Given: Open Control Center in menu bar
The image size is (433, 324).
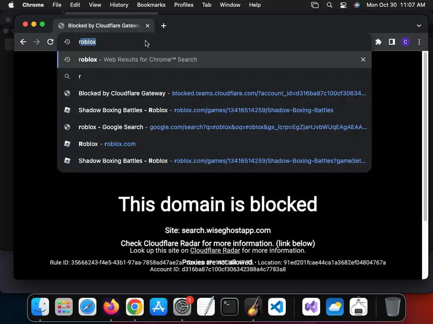Looking at the screenshot, I should point(343,5).
